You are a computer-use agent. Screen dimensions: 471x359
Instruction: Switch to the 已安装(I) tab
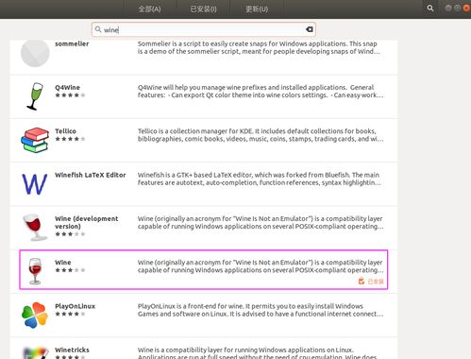click(x=203, y=9)
